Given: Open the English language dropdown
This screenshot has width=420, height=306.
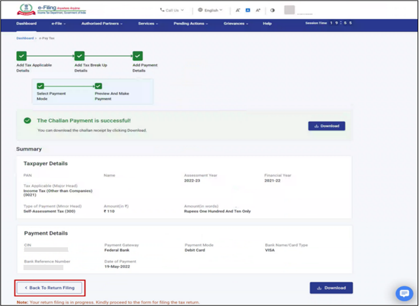Looking at the screenshot, I should pos(210,10).
